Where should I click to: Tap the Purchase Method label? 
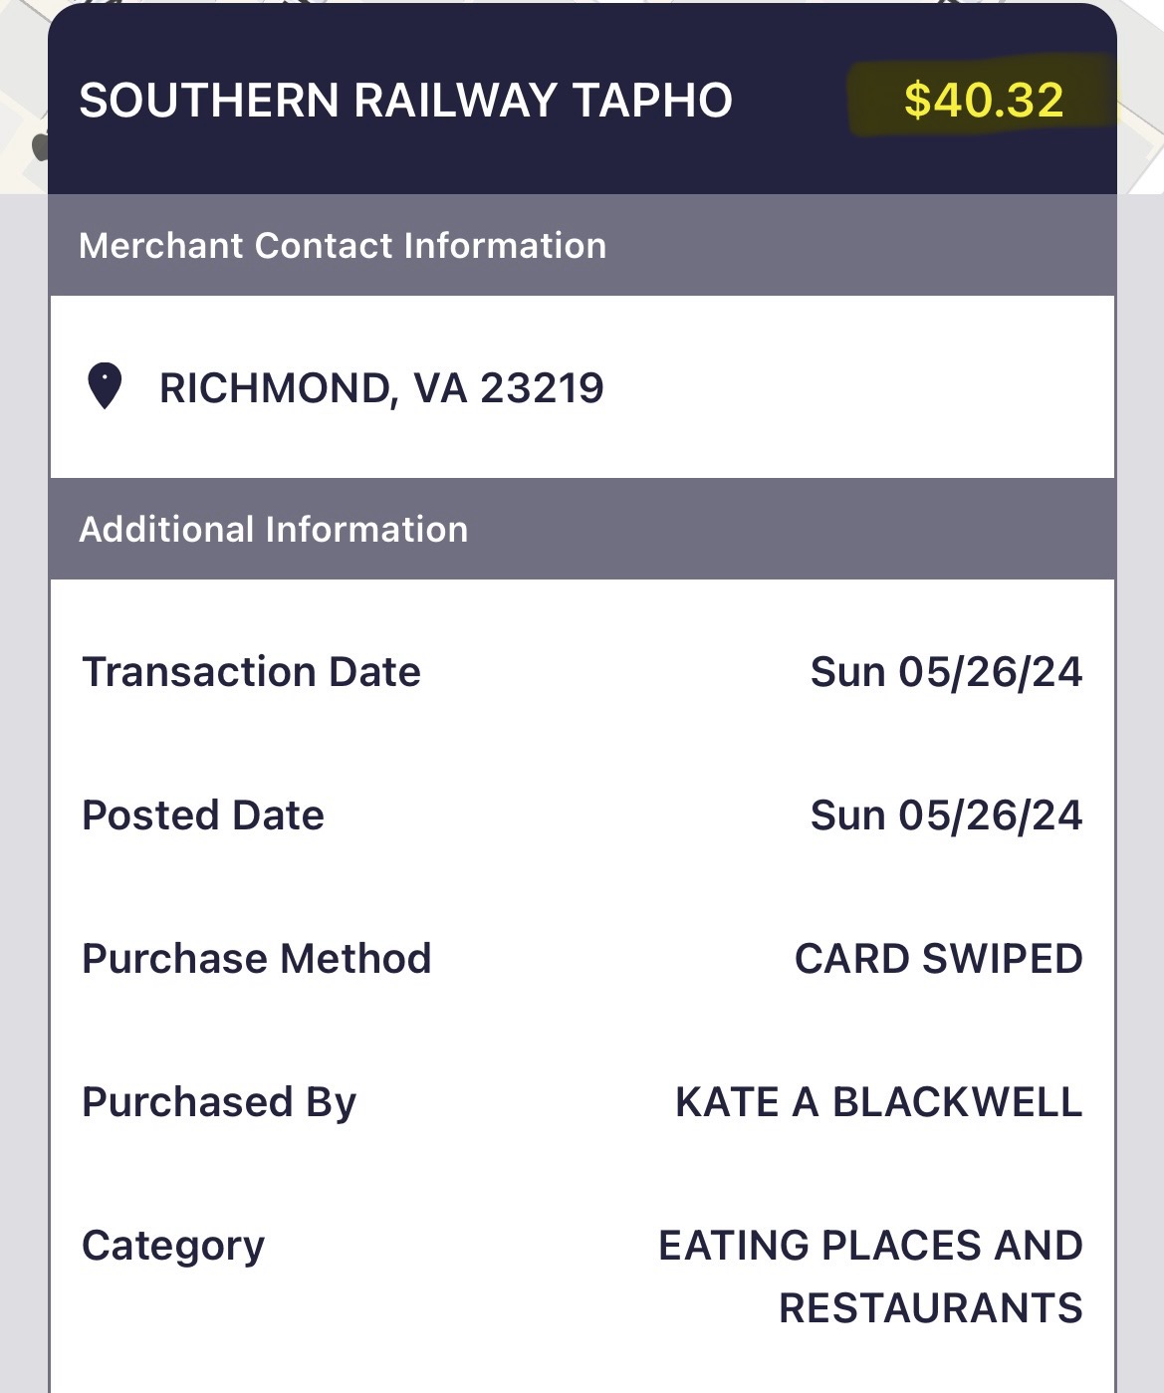tap(256, 959)
